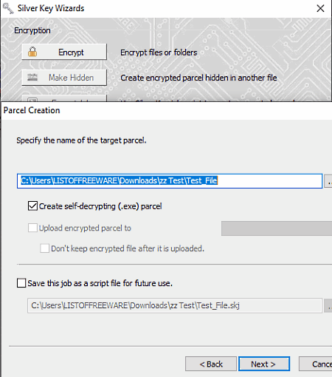332x377 pixels.
Task: Click the target parcel name field
Action: coord(170,181)
